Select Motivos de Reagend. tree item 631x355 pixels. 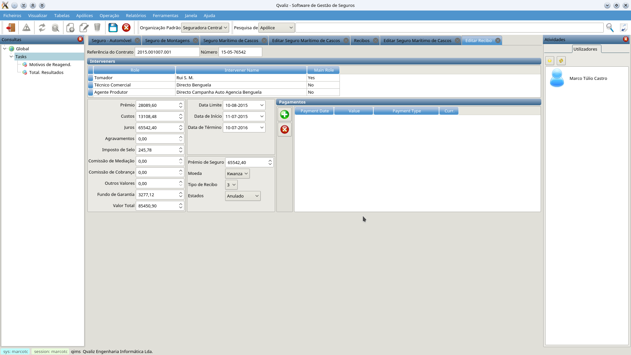(50, 64)
